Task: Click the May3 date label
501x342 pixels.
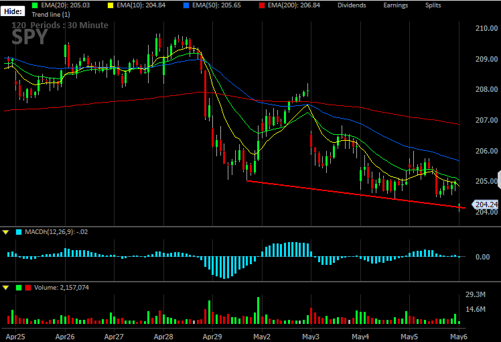Action: pos(311,337)
